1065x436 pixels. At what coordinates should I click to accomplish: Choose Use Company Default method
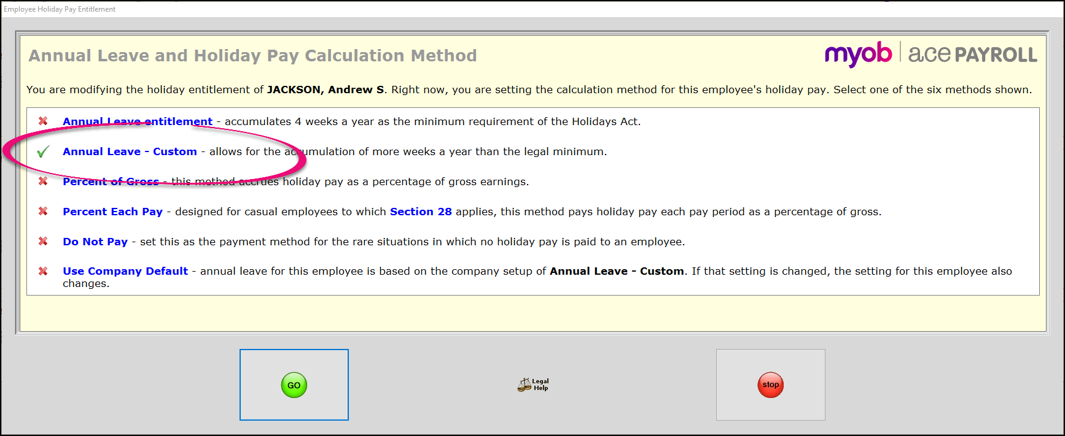click(125, 271)
